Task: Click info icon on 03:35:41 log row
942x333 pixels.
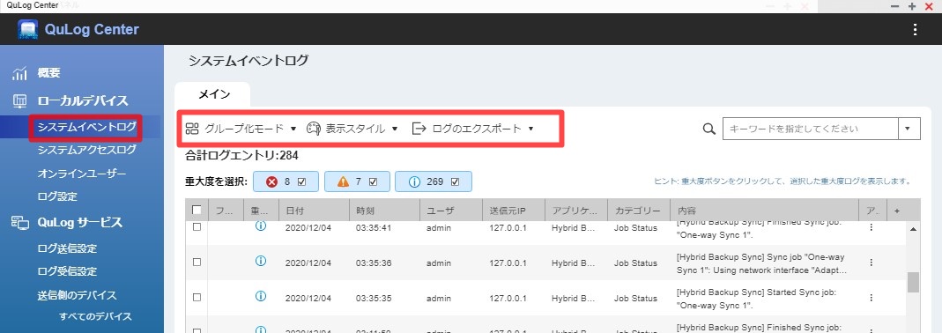Action: (x=261, y=226)
